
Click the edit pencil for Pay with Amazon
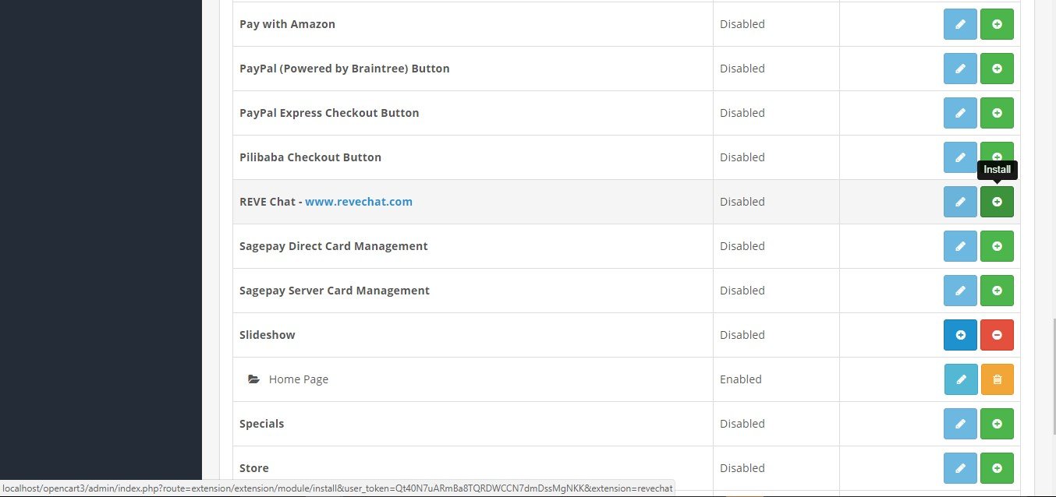click(x=960, y=24)
